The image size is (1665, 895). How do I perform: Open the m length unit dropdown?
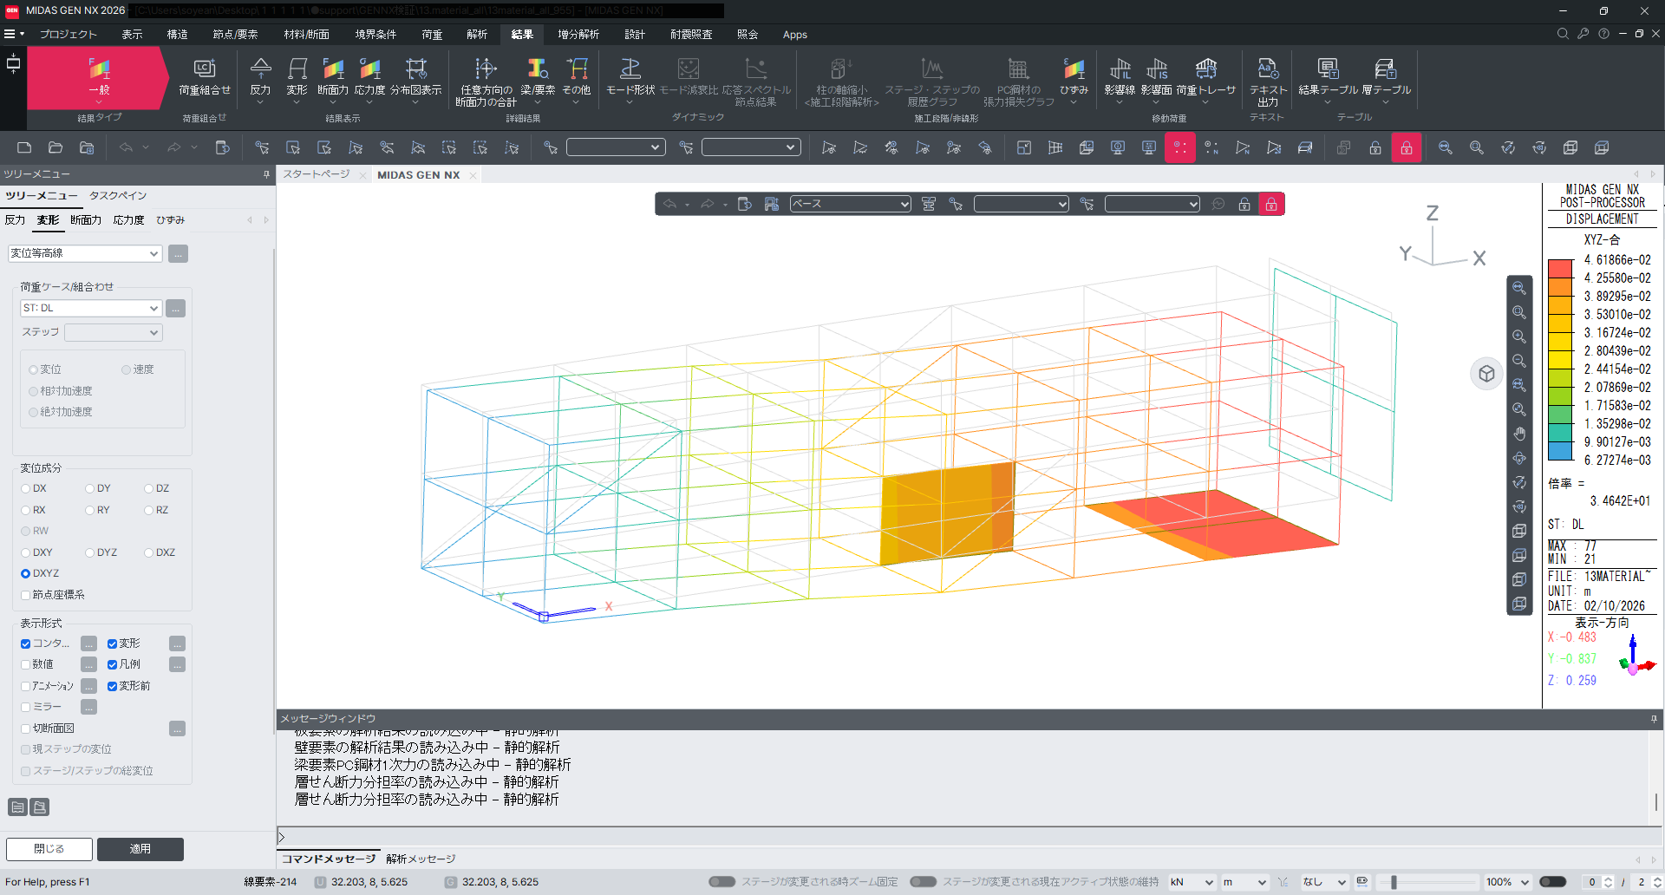tap(1245, 882)
